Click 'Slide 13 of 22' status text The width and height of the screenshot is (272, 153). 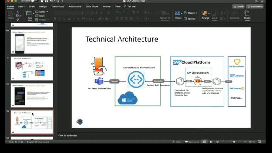tap(16, 142)
